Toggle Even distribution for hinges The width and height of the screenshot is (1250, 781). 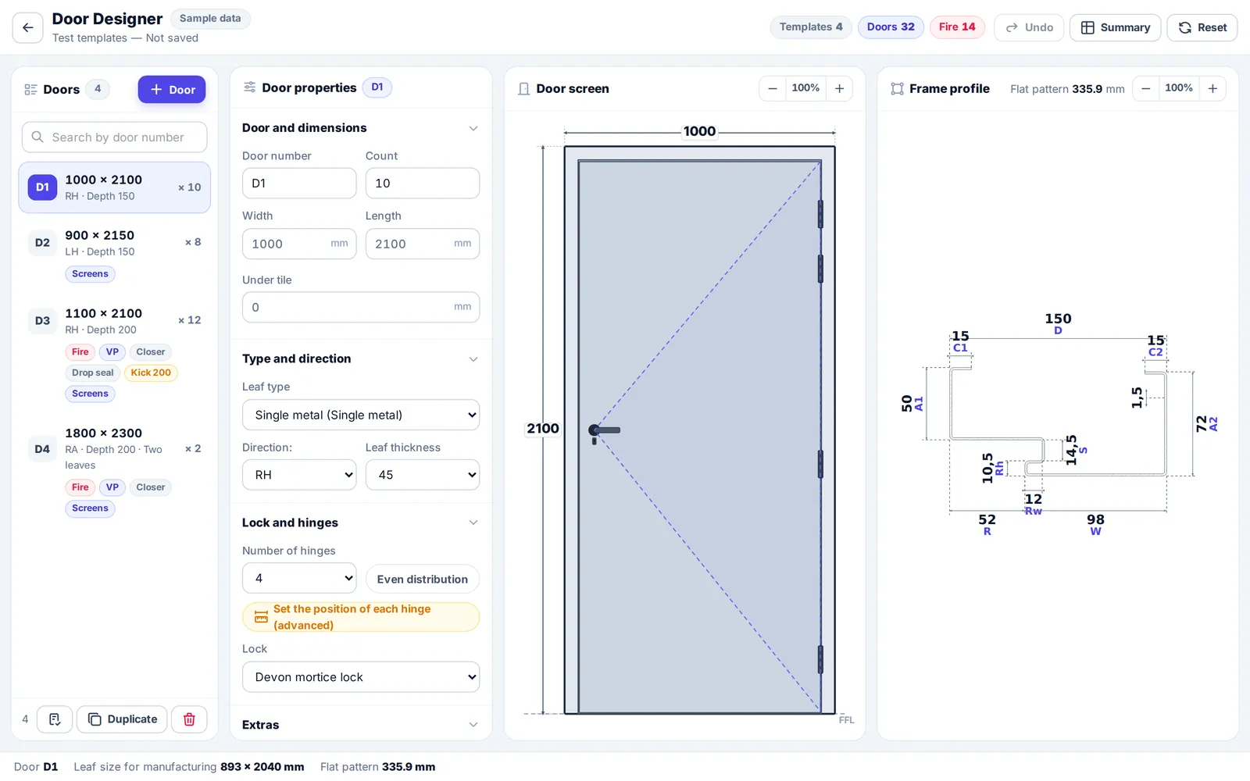pyautogui.click(x=423, y=580)
